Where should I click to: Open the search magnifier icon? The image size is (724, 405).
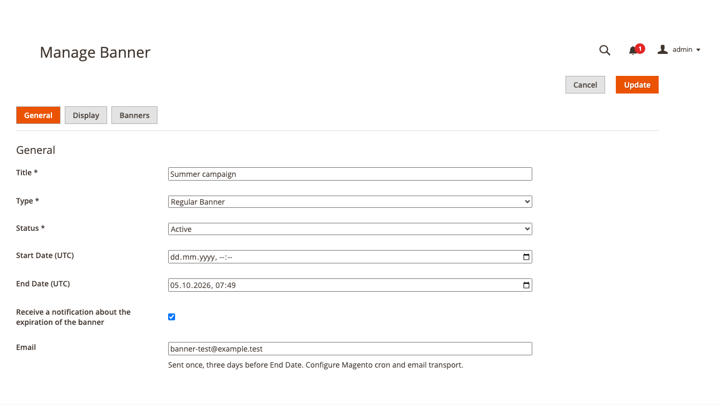click(x=605, y=50)
